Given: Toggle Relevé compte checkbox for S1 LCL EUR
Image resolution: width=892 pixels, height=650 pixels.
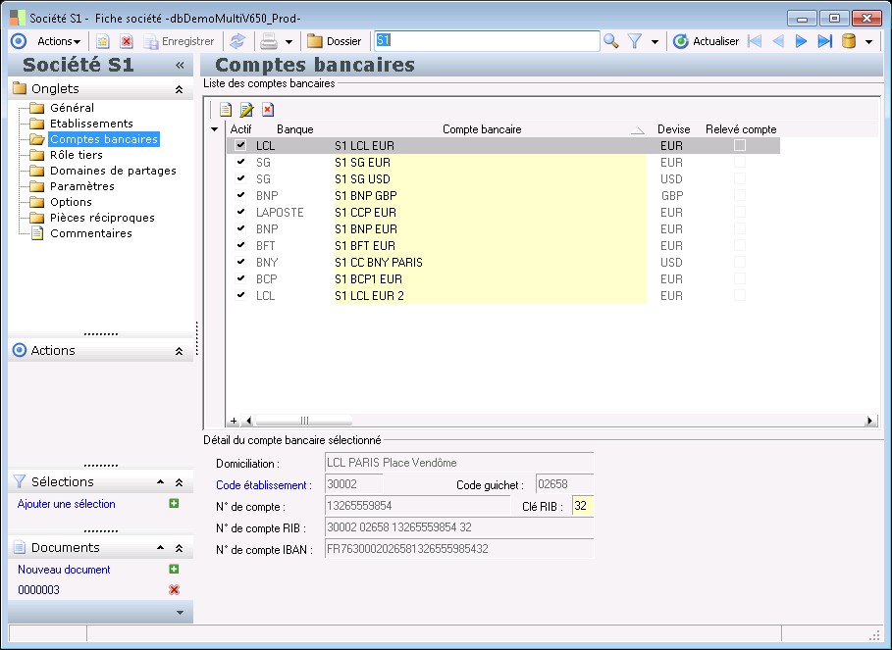Looking at the screenshot, I should [x=740, y=145].
